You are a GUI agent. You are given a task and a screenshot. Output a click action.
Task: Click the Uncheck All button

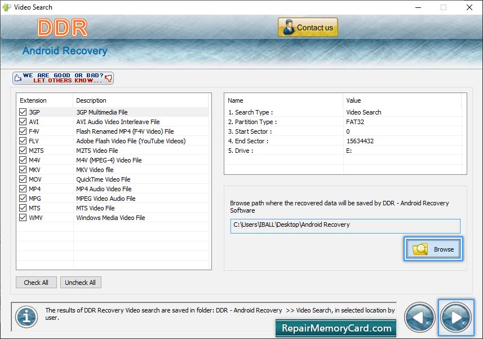(x=81, y=282)
